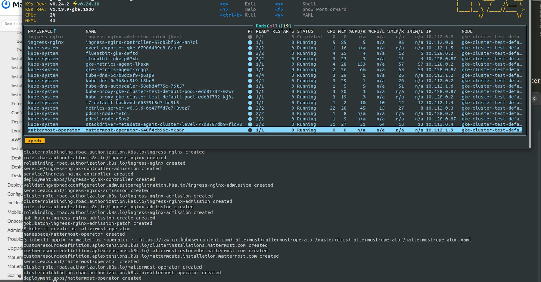The height and width of the screenshot is (282, 541).
Task: Click the Show PortForward hint
Action: tap(324, 9)
